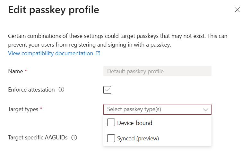251x159 pixels.
Task: Enable the Synced (preview) checkbox
Action: tap(111, 138)
